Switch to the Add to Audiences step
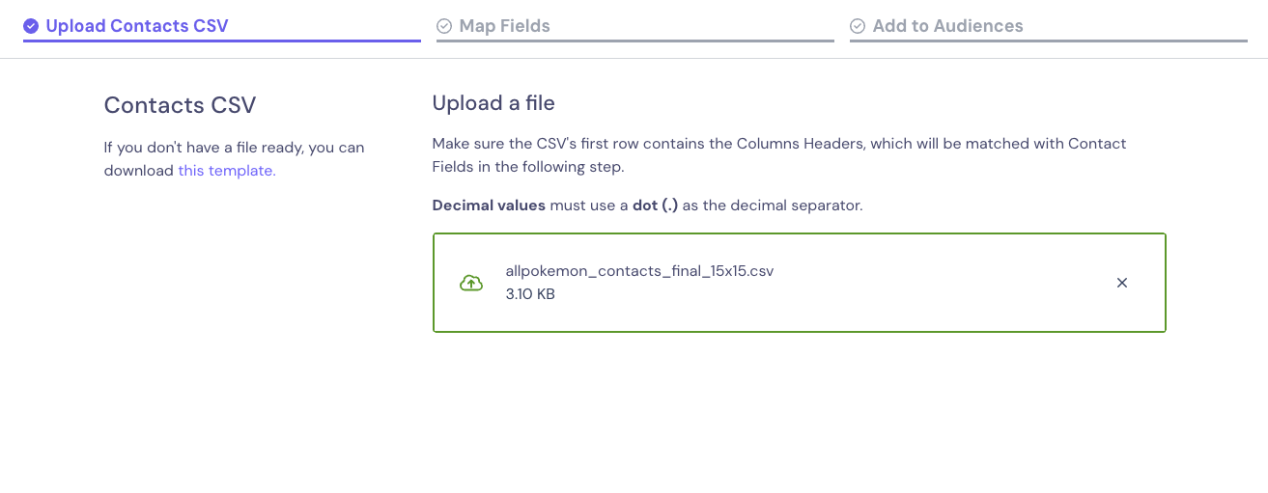1268x493 pixels. point(948,26)
